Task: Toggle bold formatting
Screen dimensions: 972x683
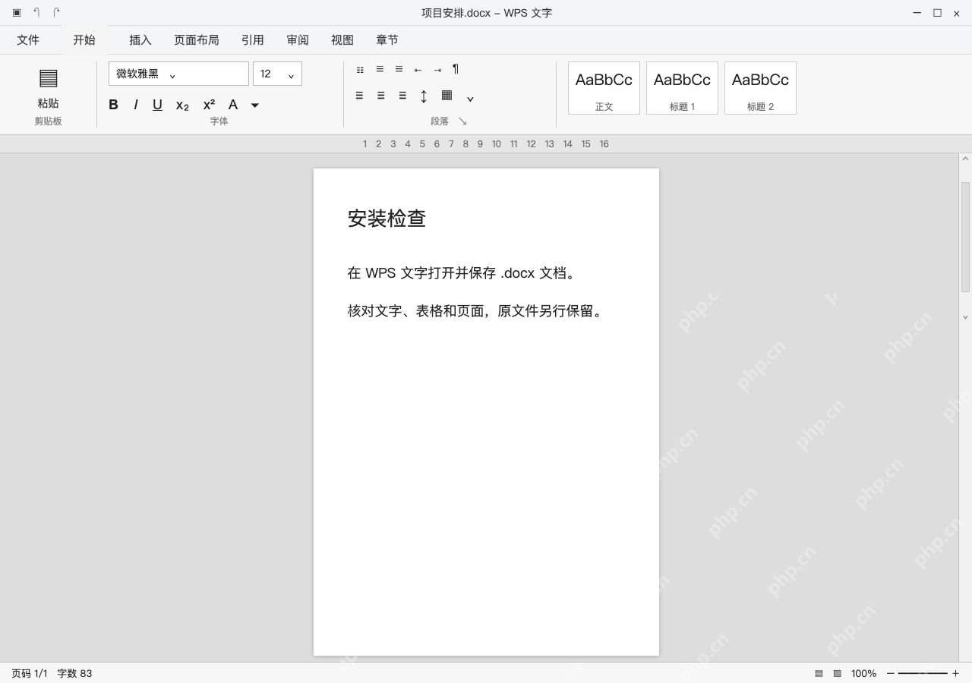Action: [113, 105]
